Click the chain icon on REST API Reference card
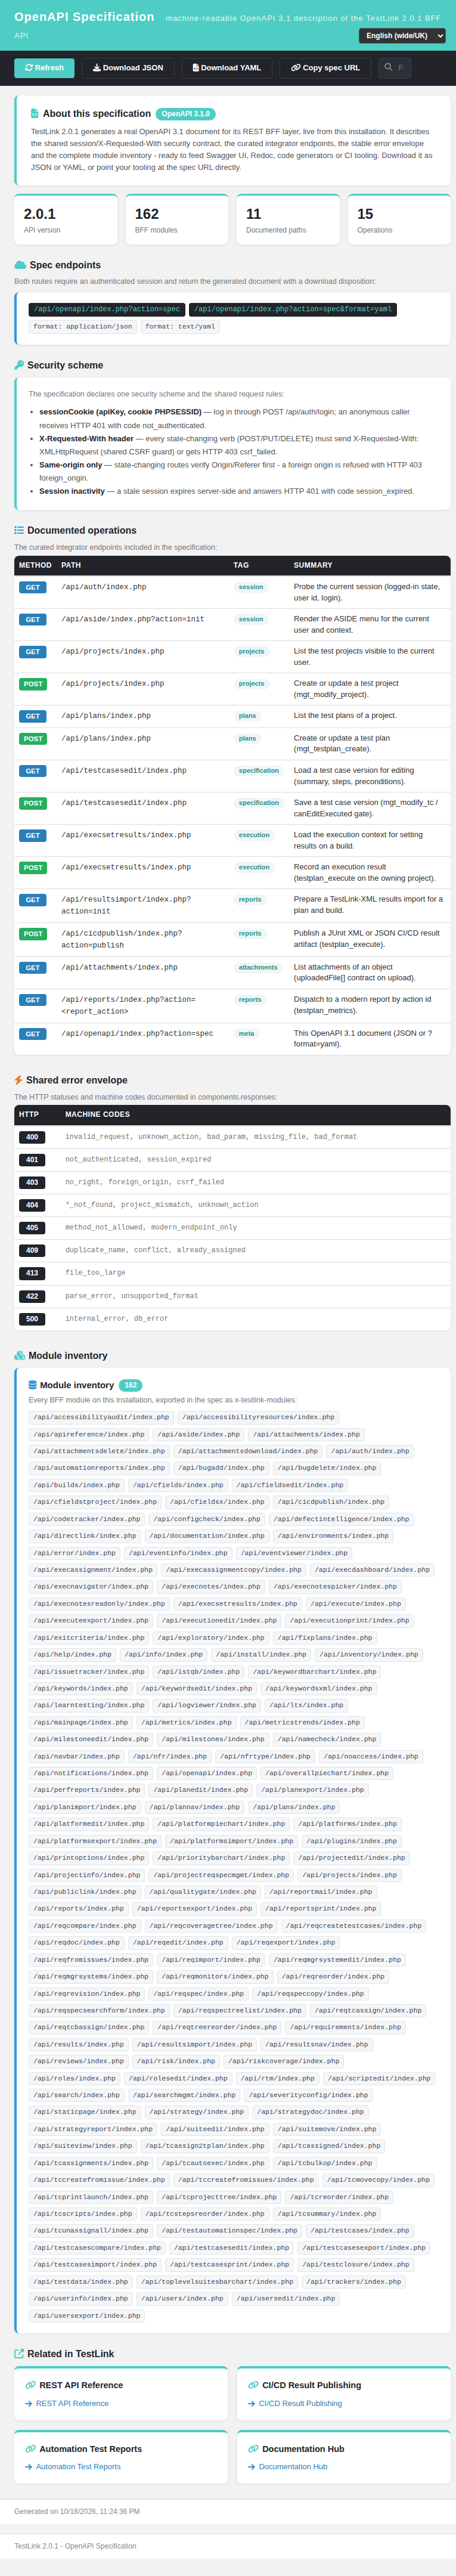The height and width of the screenshot is (2576, 456). pos(30,2385)
